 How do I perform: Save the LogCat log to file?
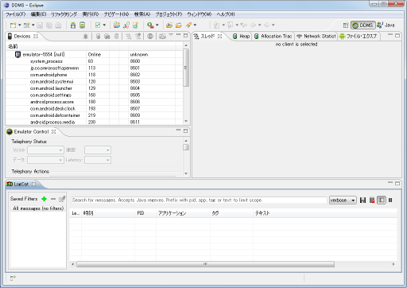pyautogui.click(x=362, y=200)
